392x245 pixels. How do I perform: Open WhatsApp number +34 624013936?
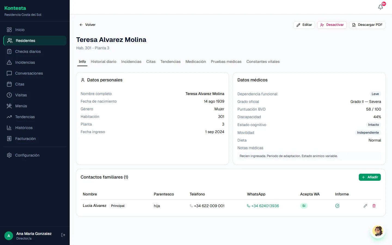263,206
